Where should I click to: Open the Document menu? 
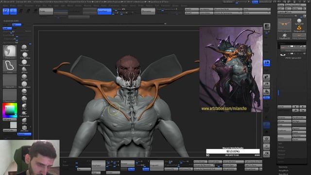pos(29,6)
